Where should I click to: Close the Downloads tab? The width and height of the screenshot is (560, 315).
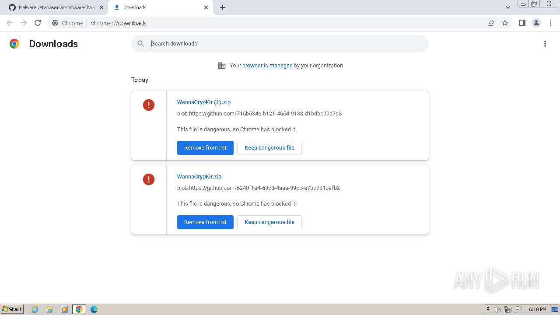coord(206,7)
